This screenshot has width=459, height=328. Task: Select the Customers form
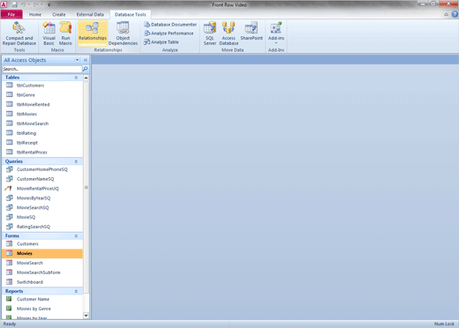coord(42,244)
